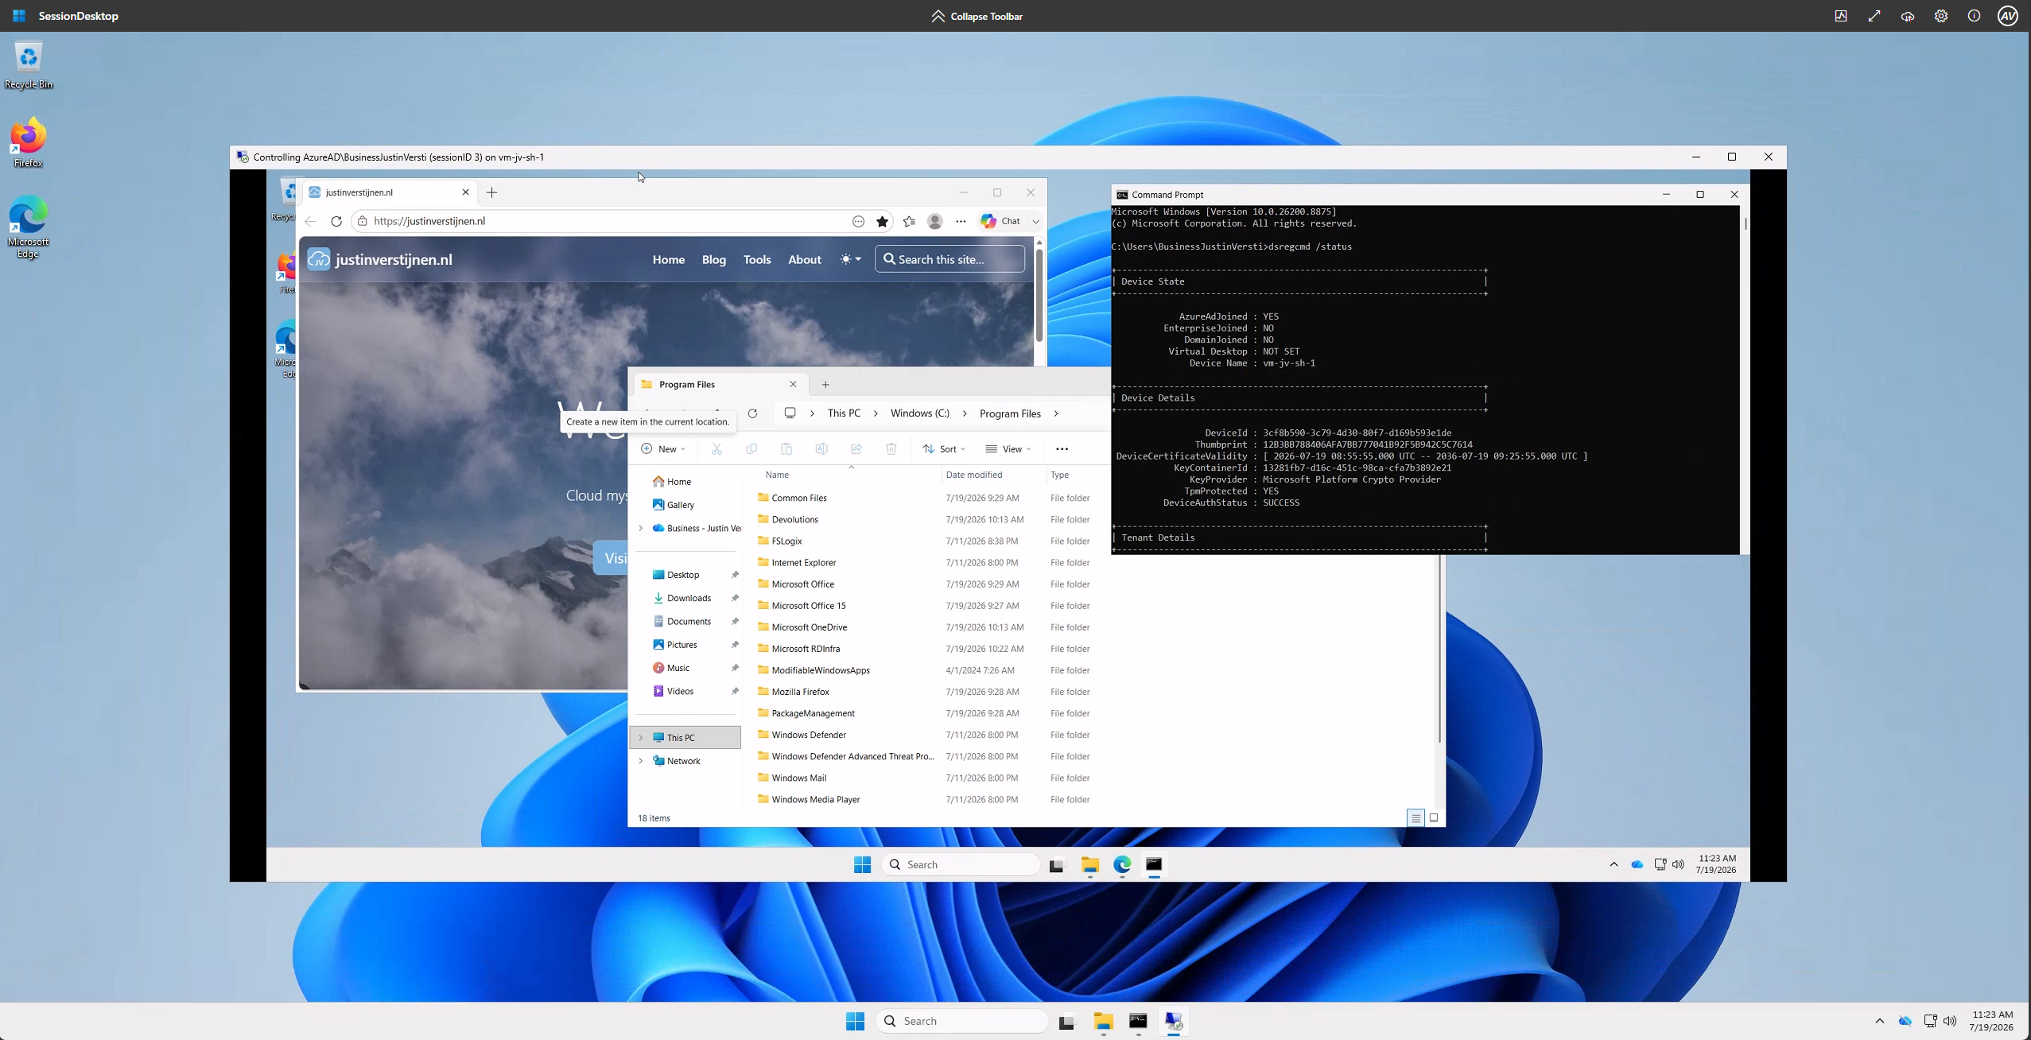Open the toolbar info icon
The image size is (2031, 1040).
[1974, 16]
